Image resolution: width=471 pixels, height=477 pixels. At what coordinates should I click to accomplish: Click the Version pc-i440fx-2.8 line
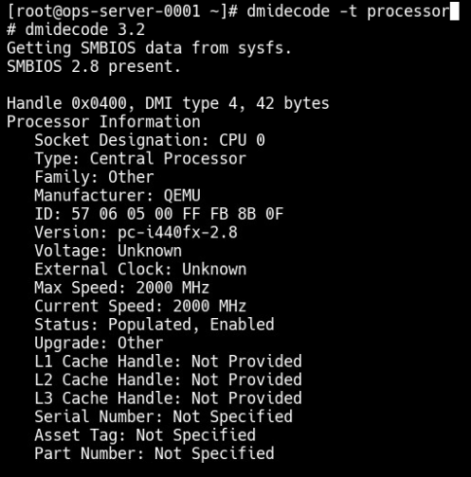click(136, 233)
